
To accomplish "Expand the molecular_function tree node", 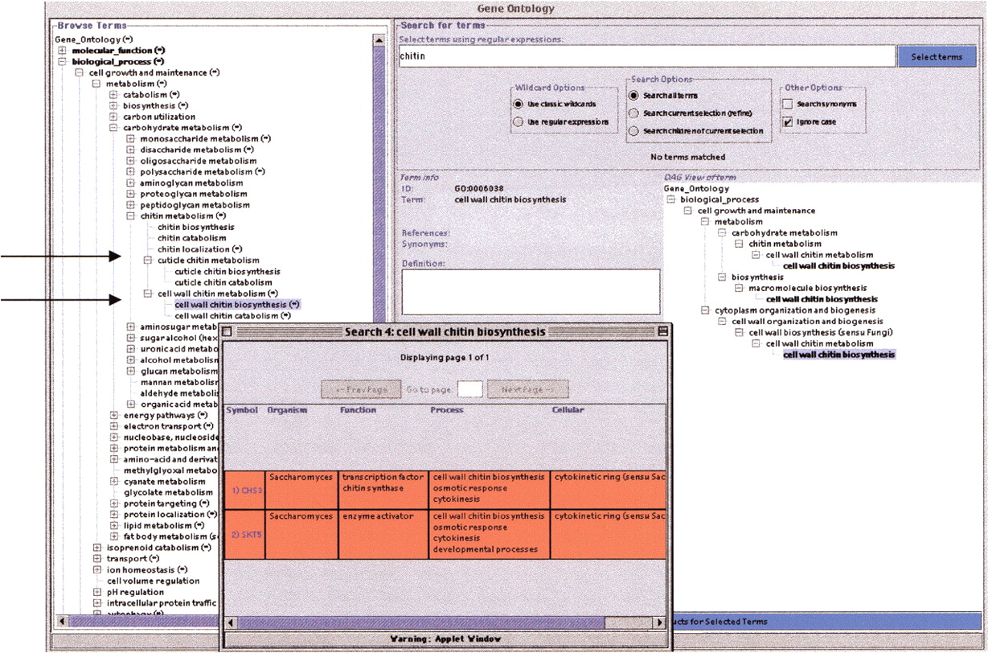I will pos(62,51).
